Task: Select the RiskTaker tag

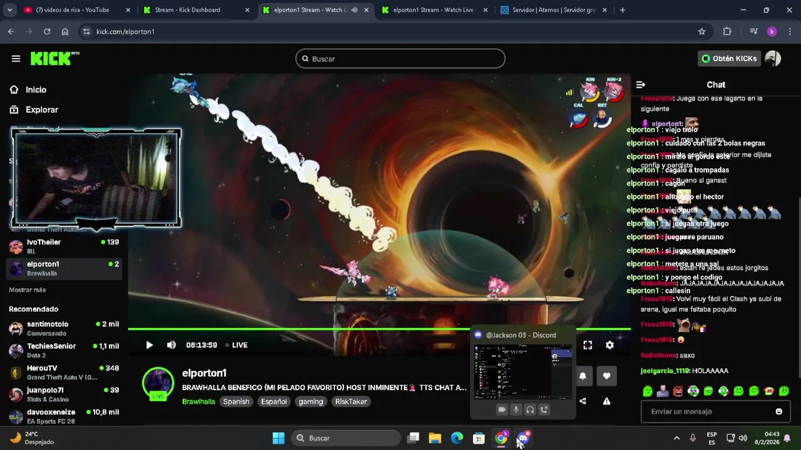Action: (351, 401)
